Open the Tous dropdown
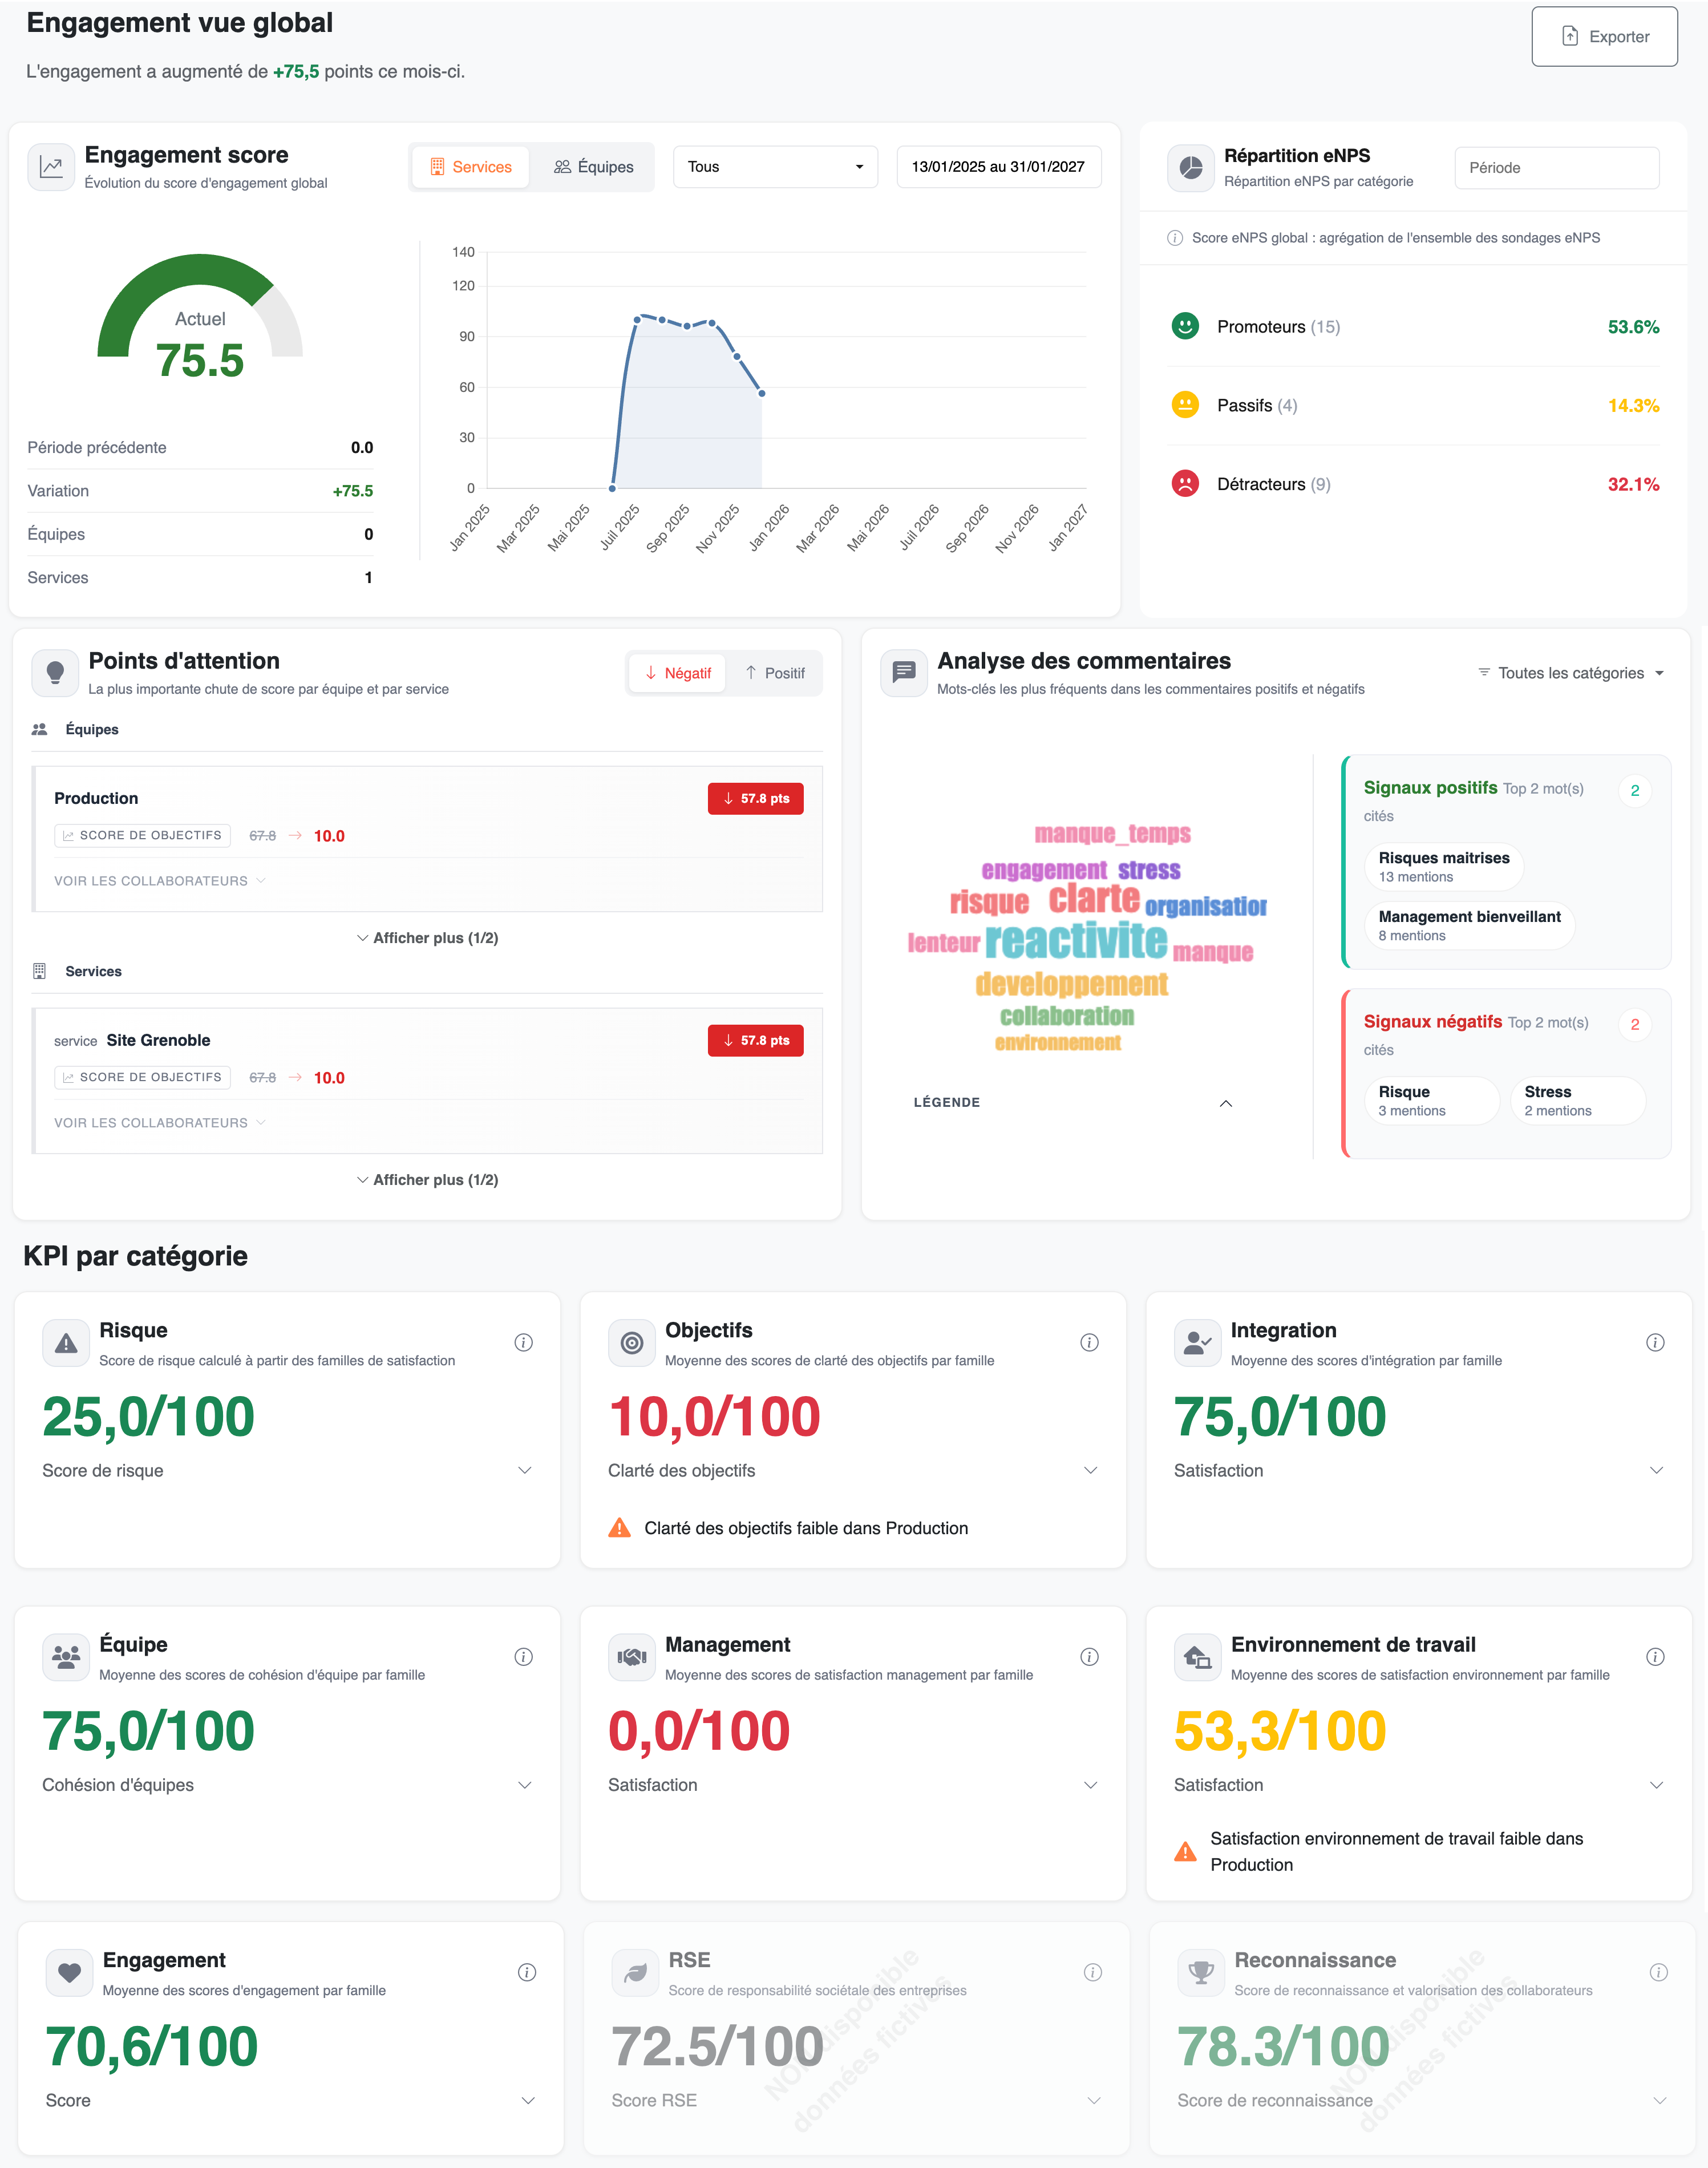 tap(775, 167)
